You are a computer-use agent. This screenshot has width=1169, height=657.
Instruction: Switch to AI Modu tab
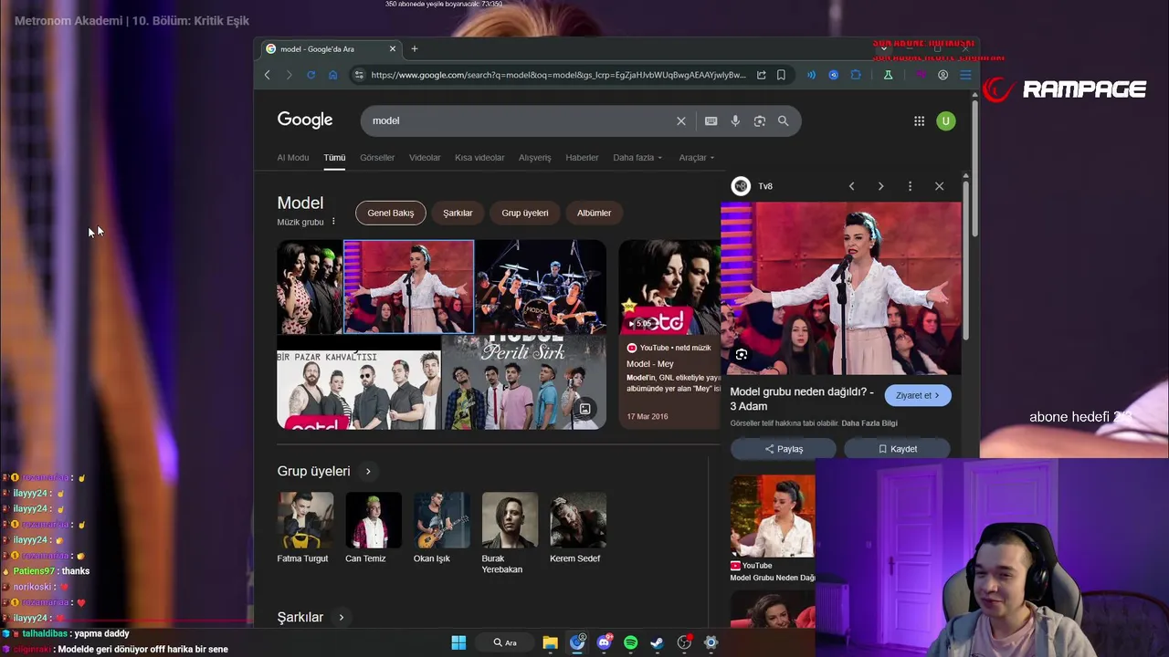point(293,157)
